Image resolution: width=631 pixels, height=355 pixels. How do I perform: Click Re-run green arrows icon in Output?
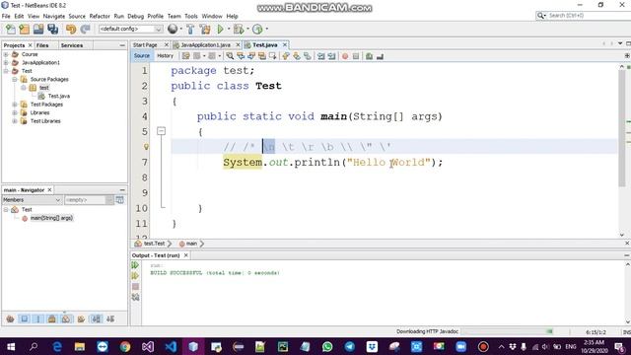pos(135,265)
